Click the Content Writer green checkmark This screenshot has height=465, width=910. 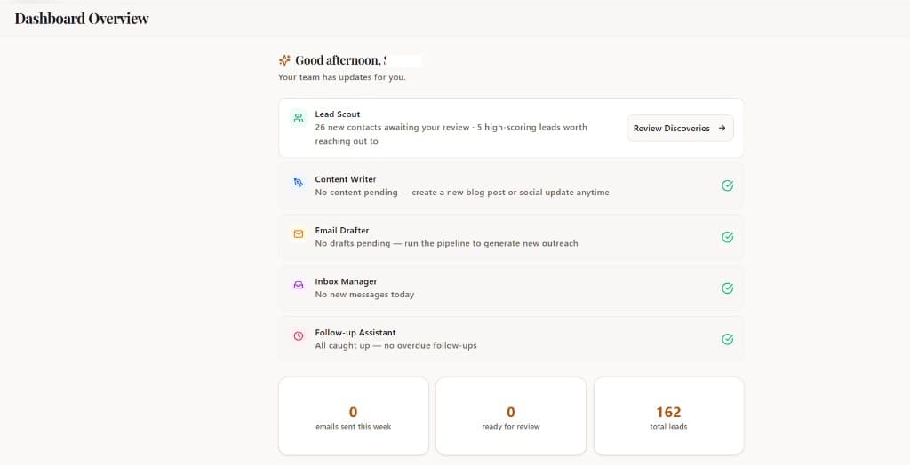tap(727, 185)
